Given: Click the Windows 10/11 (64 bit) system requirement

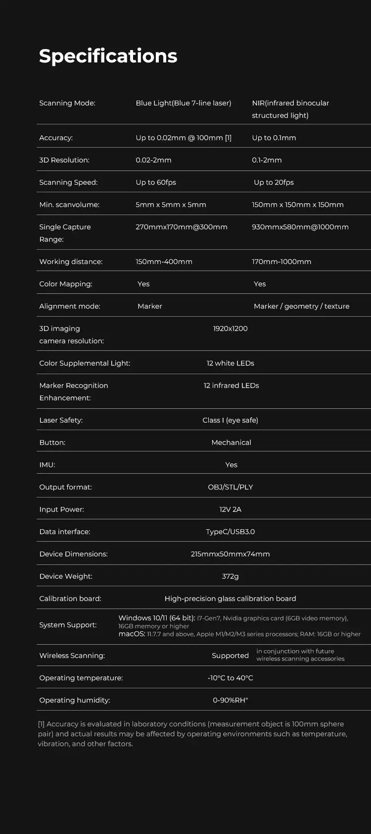Looking at the screenshot, I should click(156, 618).
